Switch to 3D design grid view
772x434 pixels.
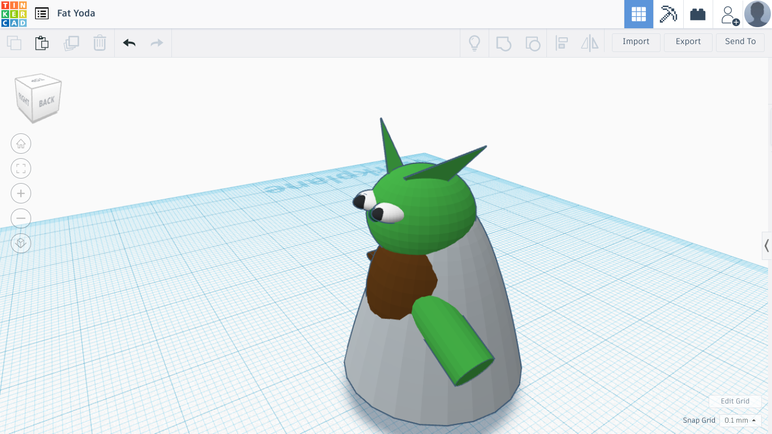click(639, 14)
